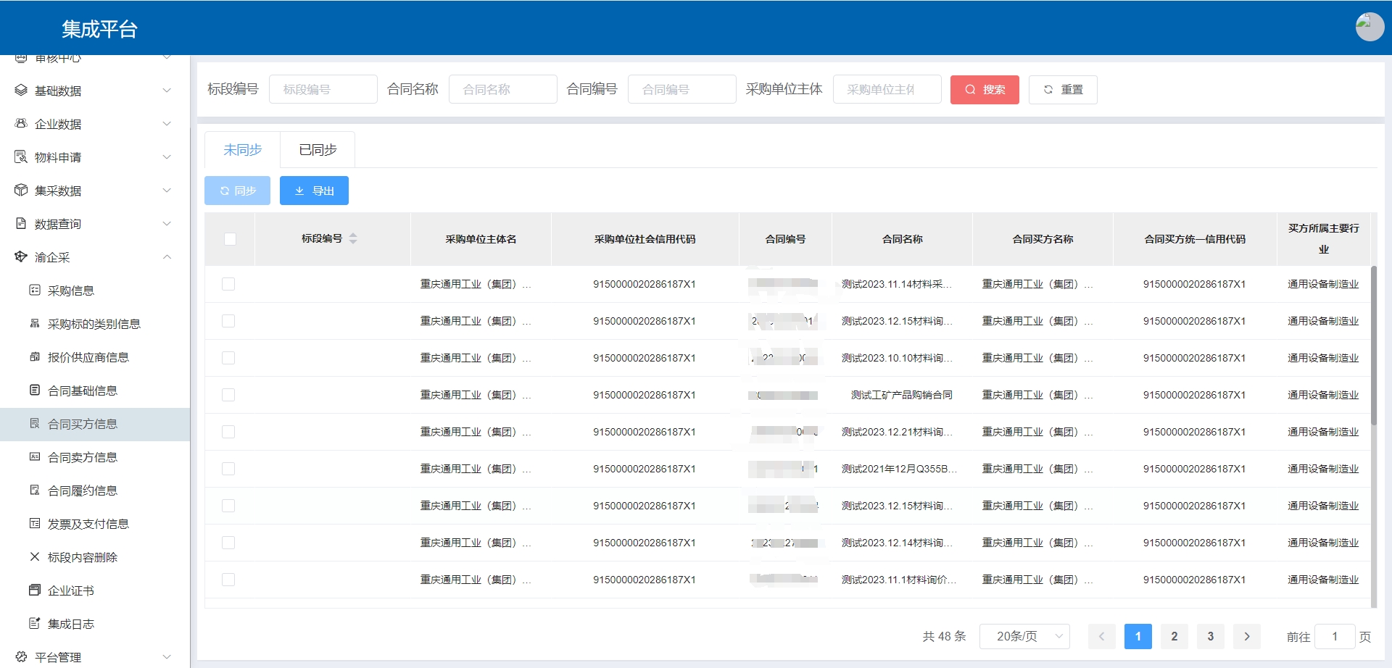This screenshot has width=1392, height=668.
Task: Click the 企业证书 sidebar icon
Action: point(34,590)
